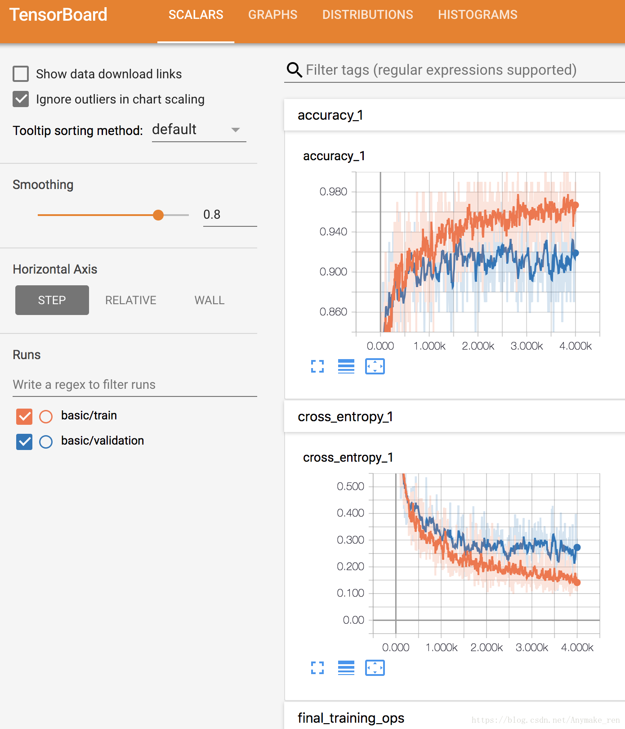
Task: Expand accuracy_1 chart to full size
Action: coord(317,366)
